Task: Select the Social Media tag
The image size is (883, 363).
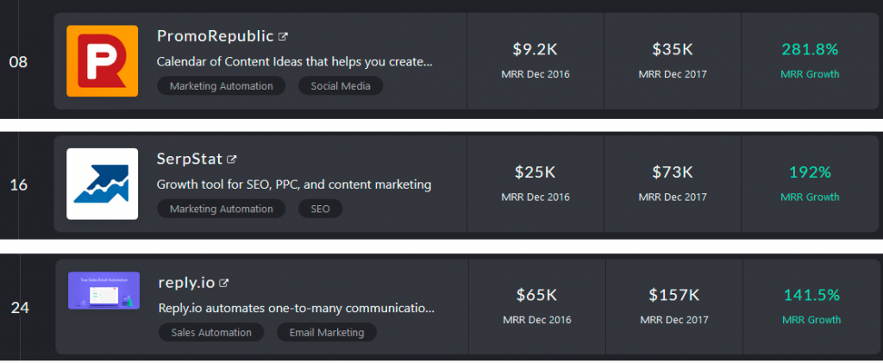Action: [x=341, y=86]
